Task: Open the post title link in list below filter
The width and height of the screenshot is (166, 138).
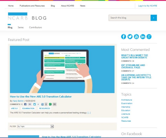Action: click(72, 137)
